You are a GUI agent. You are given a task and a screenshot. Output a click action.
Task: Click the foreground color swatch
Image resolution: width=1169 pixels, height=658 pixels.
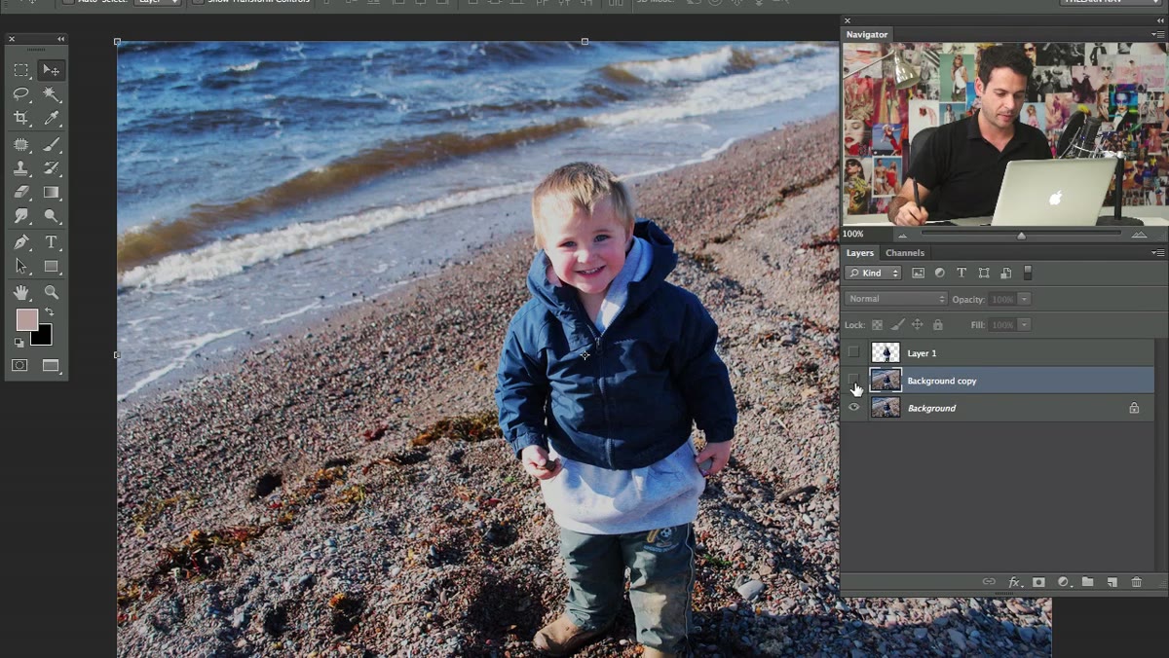click(25, 319)
